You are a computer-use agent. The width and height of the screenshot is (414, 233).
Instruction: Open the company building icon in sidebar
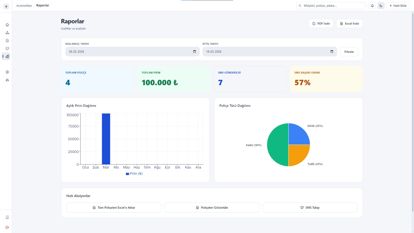coord(7,217)
